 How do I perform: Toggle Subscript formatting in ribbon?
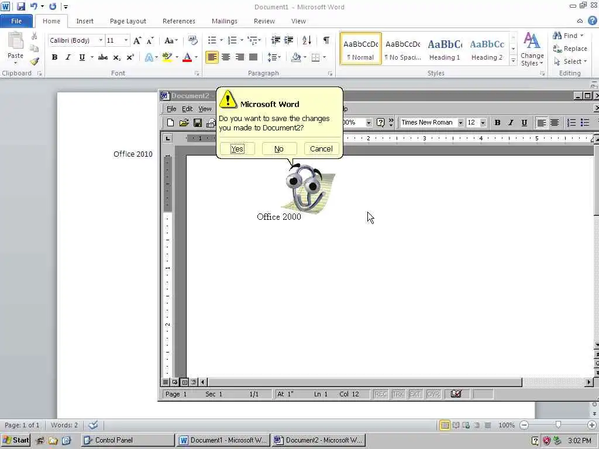click(x=116, y=57)
